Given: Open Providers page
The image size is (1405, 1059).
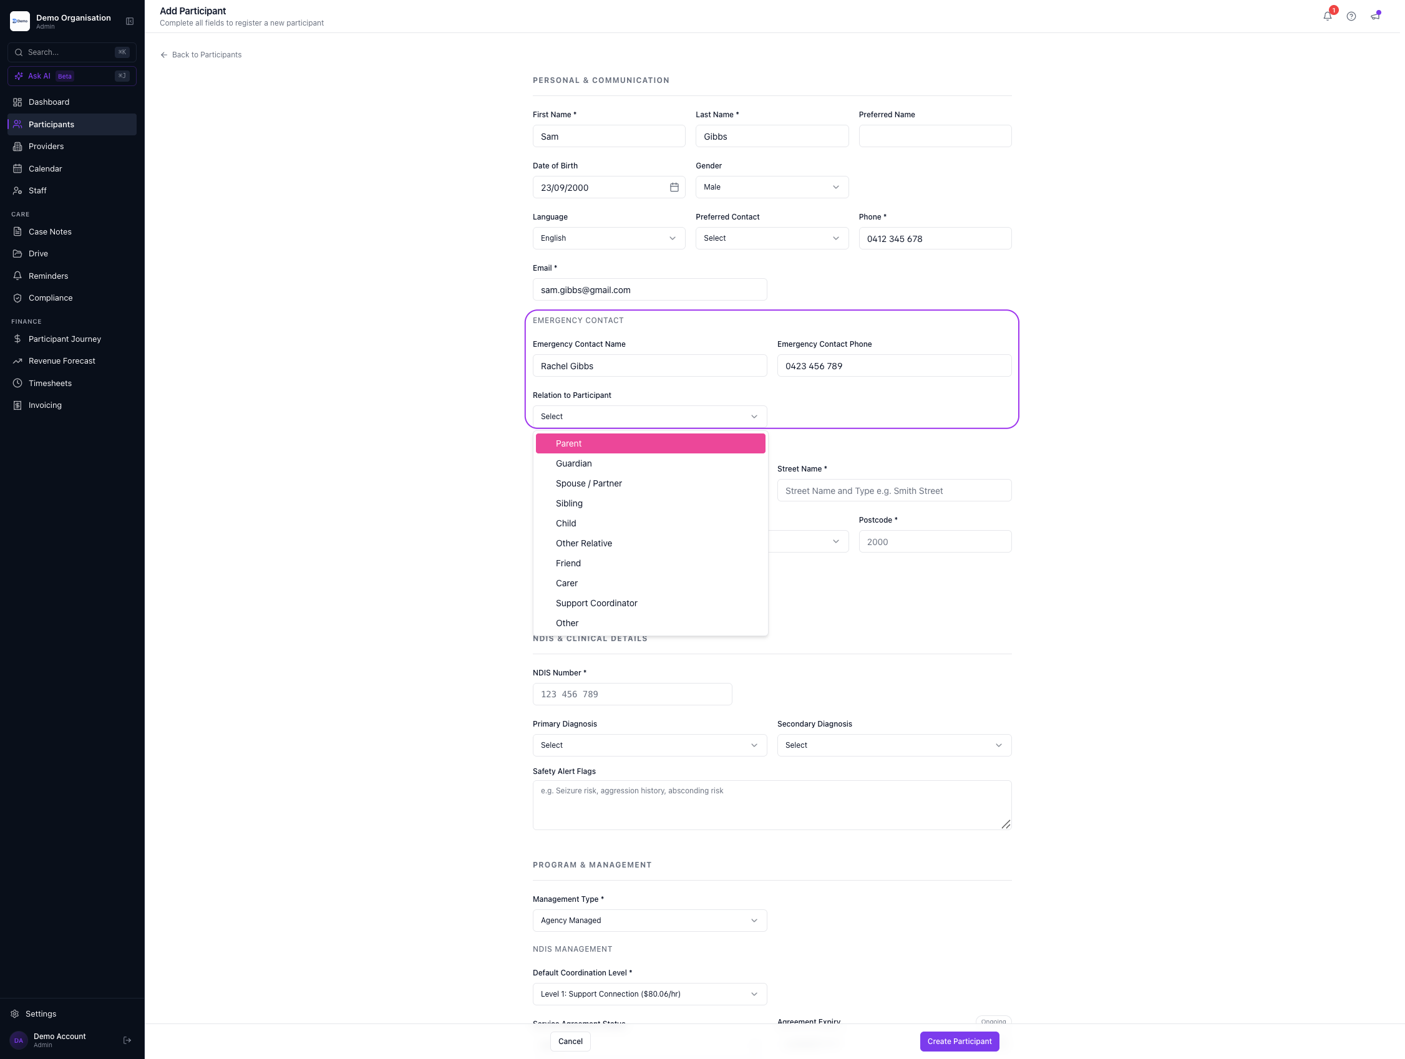Looking at the screenshot, I should 72,146.
